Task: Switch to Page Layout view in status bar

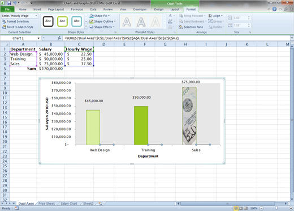Action: (241, 208)
